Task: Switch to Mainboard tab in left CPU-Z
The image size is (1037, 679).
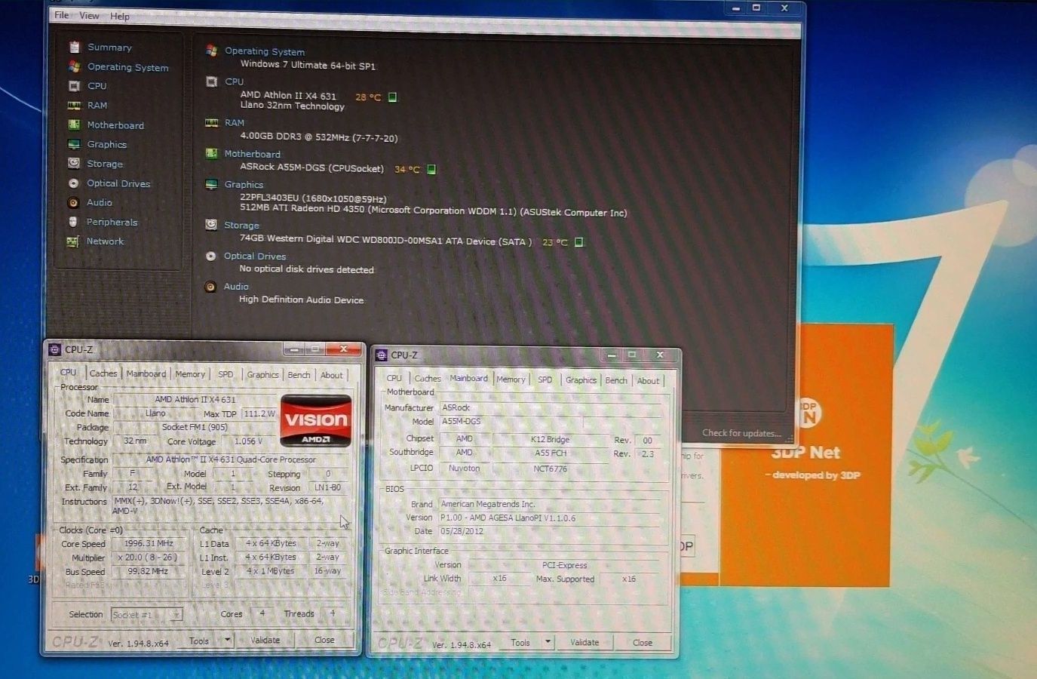Action: [x=146, y=373]
